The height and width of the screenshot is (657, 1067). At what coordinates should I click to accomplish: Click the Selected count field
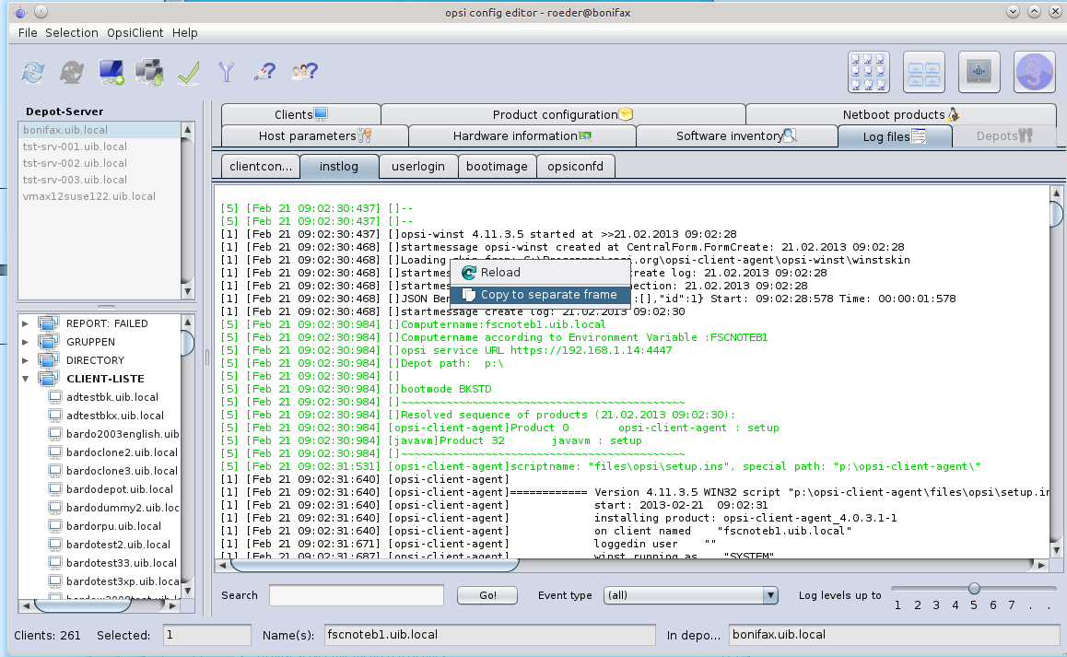pyautogui.click(x=207, y=635)
